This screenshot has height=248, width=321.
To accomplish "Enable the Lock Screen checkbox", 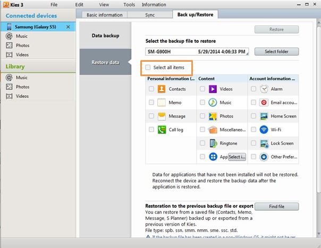I will (x=254, y=143).
